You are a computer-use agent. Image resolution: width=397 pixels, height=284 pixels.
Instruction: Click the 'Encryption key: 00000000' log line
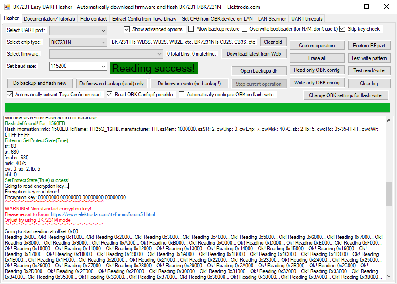click(x=66, y=197)
